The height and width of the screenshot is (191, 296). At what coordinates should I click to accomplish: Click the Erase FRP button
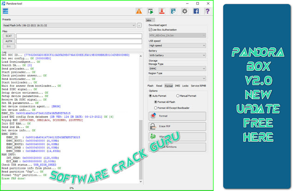coord(177,126)
